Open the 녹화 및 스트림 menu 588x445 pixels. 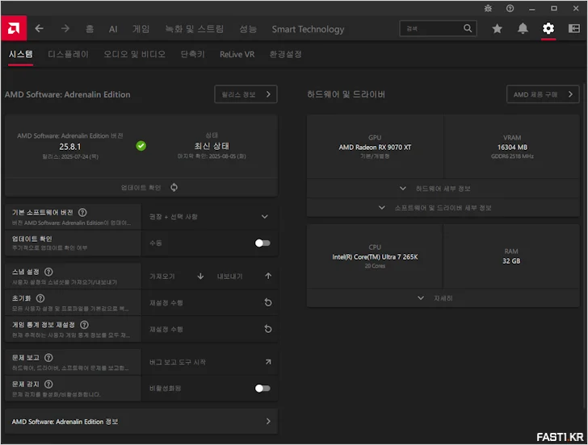[x=194, y=29]
